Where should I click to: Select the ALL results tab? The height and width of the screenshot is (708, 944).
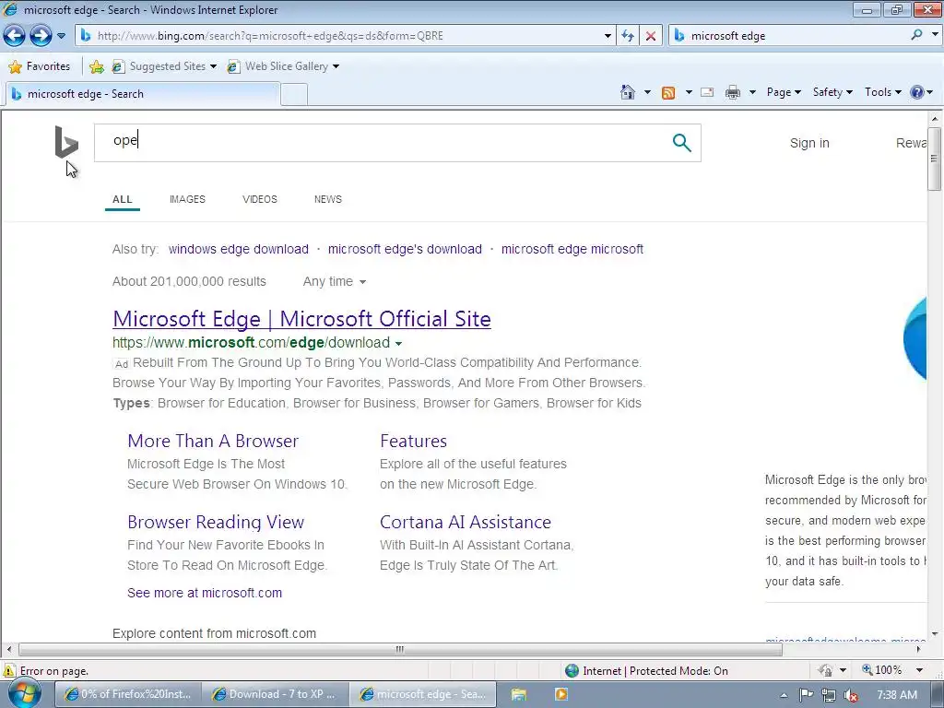(123, 199)
